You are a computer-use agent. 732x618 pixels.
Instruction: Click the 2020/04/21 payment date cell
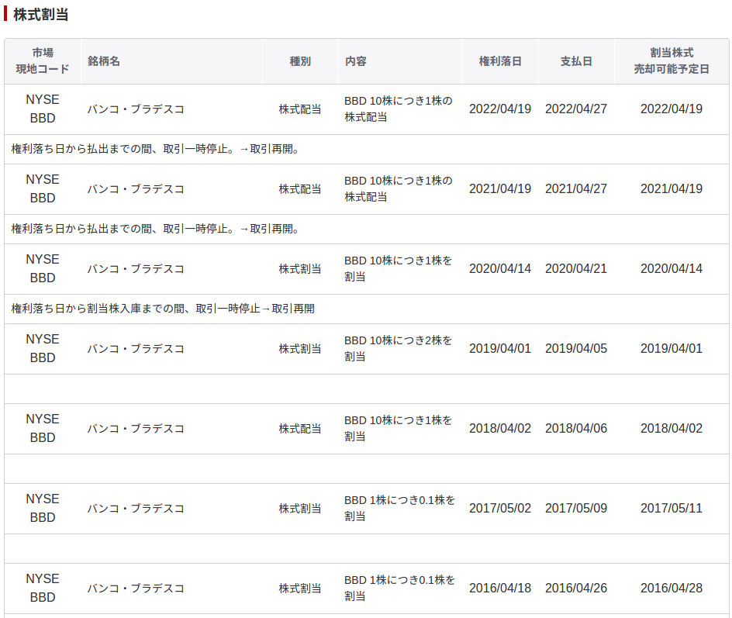[576, 269]
